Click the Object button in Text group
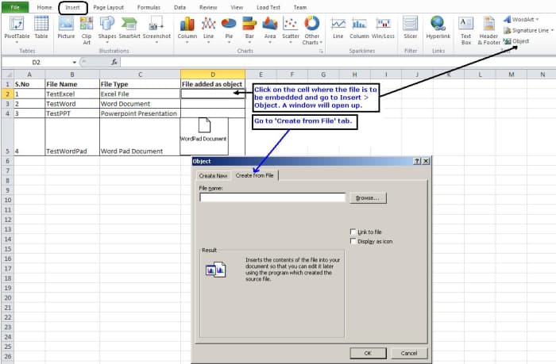 (516, 41)
